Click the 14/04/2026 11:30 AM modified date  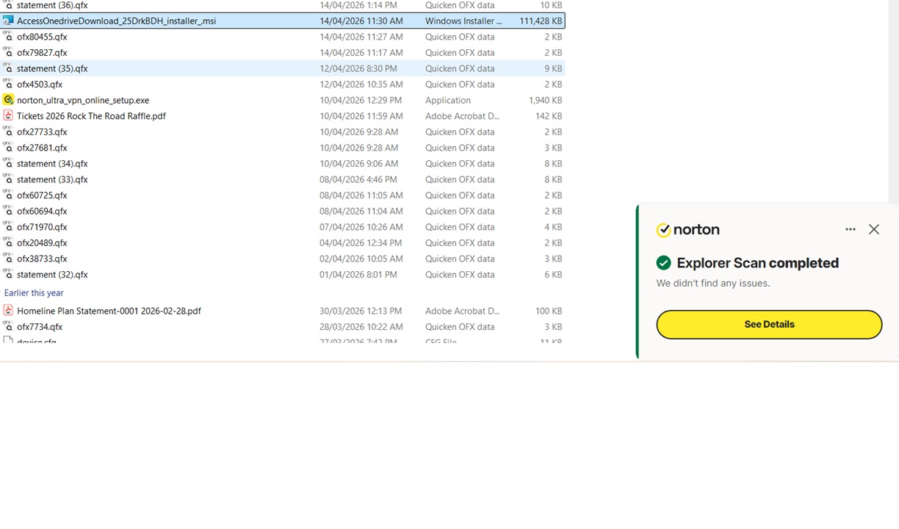tap(361, 21)
